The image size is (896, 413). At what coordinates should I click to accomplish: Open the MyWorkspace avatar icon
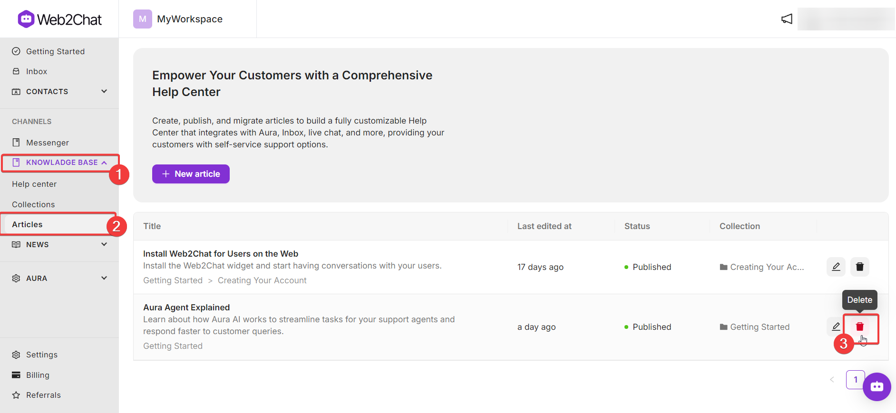coord(143,19)
